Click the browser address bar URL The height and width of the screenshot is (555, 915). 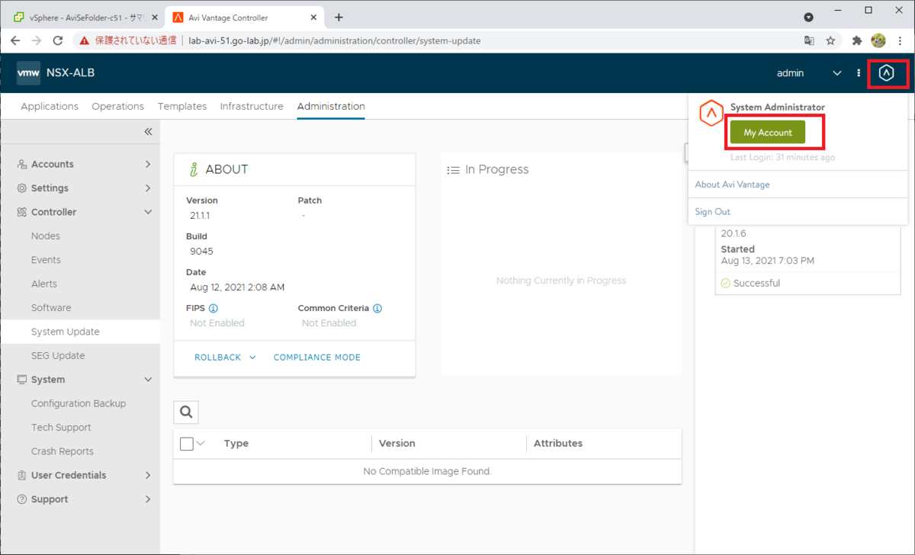(x=335, y=40)
